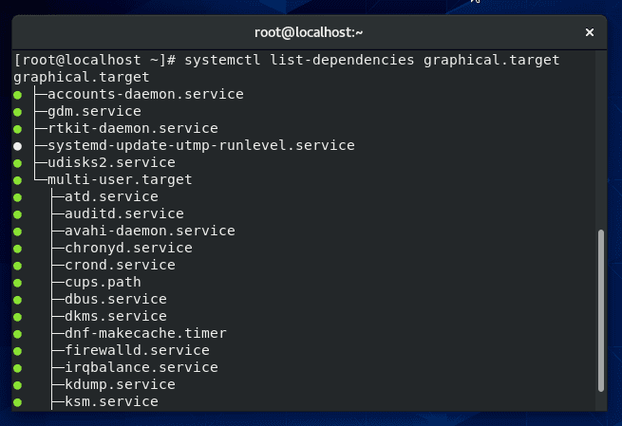Select the udisks2.service entry
622x426 pixels.
click(x=111, y=162)
